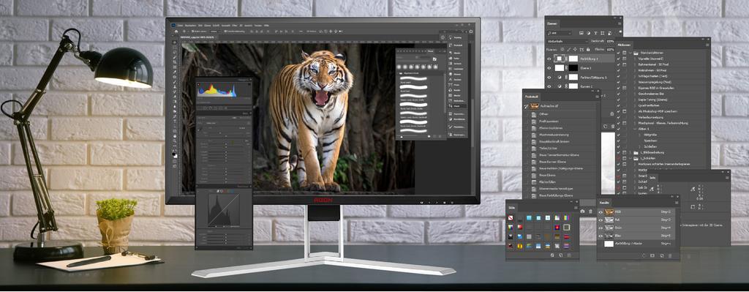Click the Ebene 1 layer mask thumbnail

tap(573, 68)
